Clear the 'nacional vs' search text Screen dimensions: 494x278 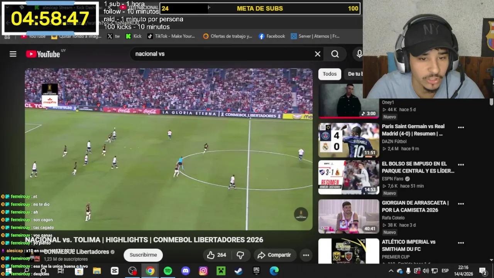(318, 54)
